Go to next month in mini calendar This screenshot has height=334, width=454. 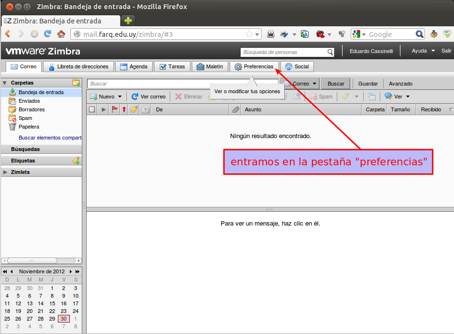pyautogui.click(x=71, y=271)
